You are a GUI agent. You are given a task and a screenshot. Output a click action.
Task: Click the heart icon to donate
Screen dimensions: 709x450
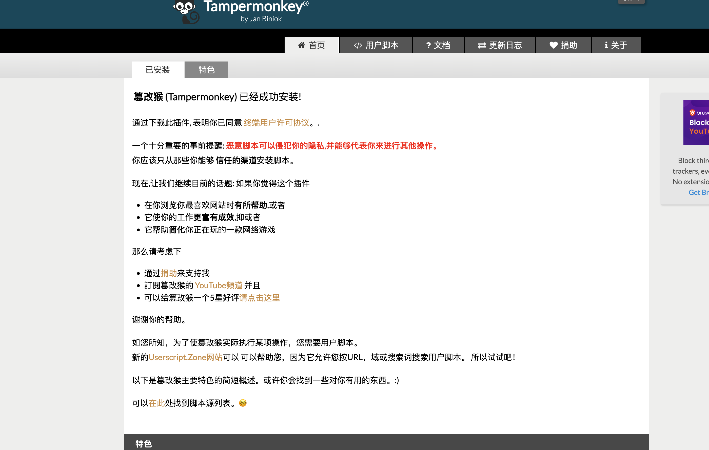tap(554, 45)
